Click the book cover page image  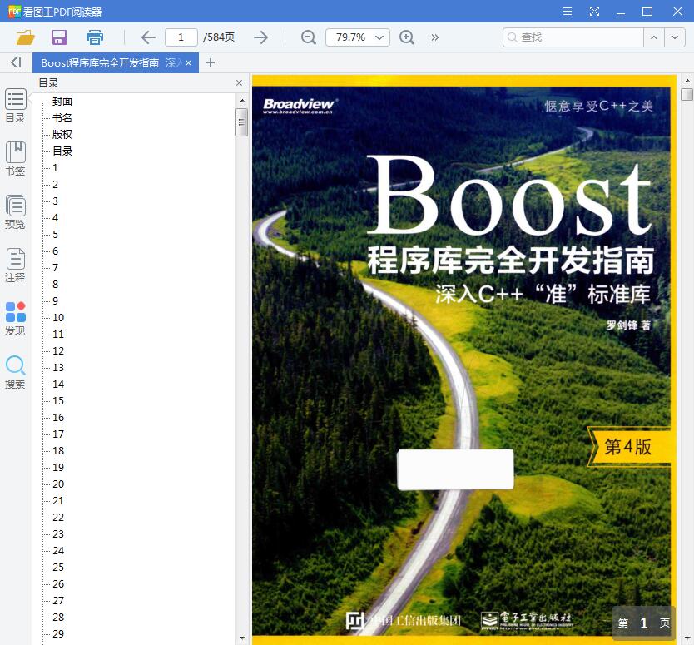(464, 360)
